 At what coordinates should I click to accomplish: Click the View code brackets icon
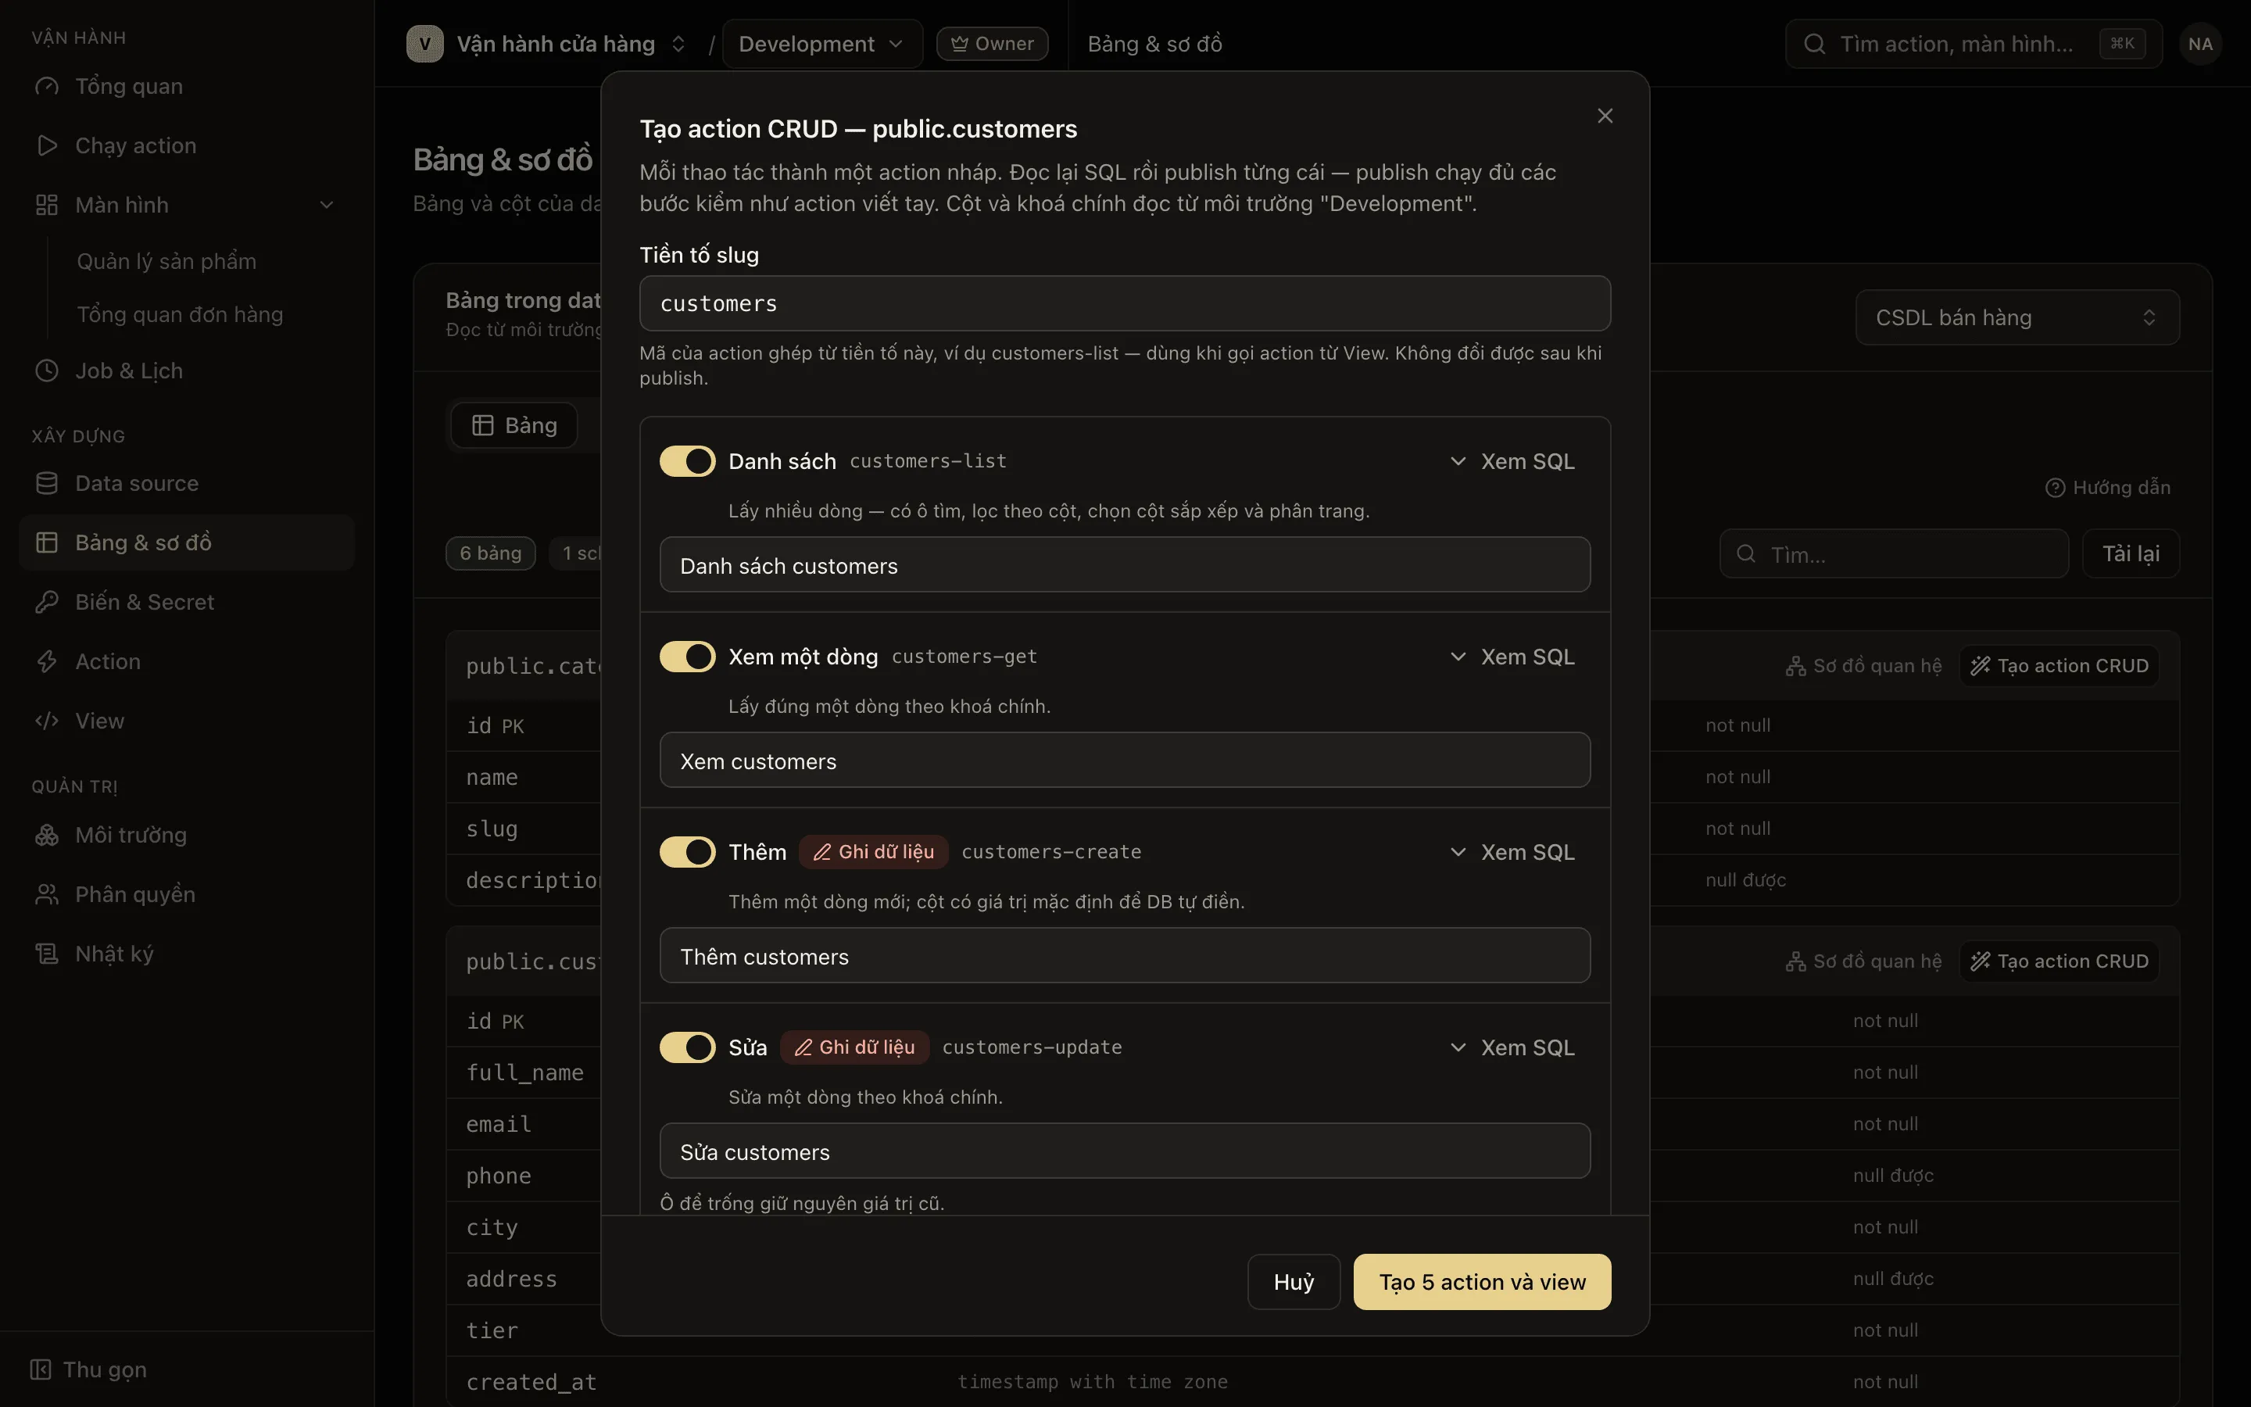click(47, 721)
